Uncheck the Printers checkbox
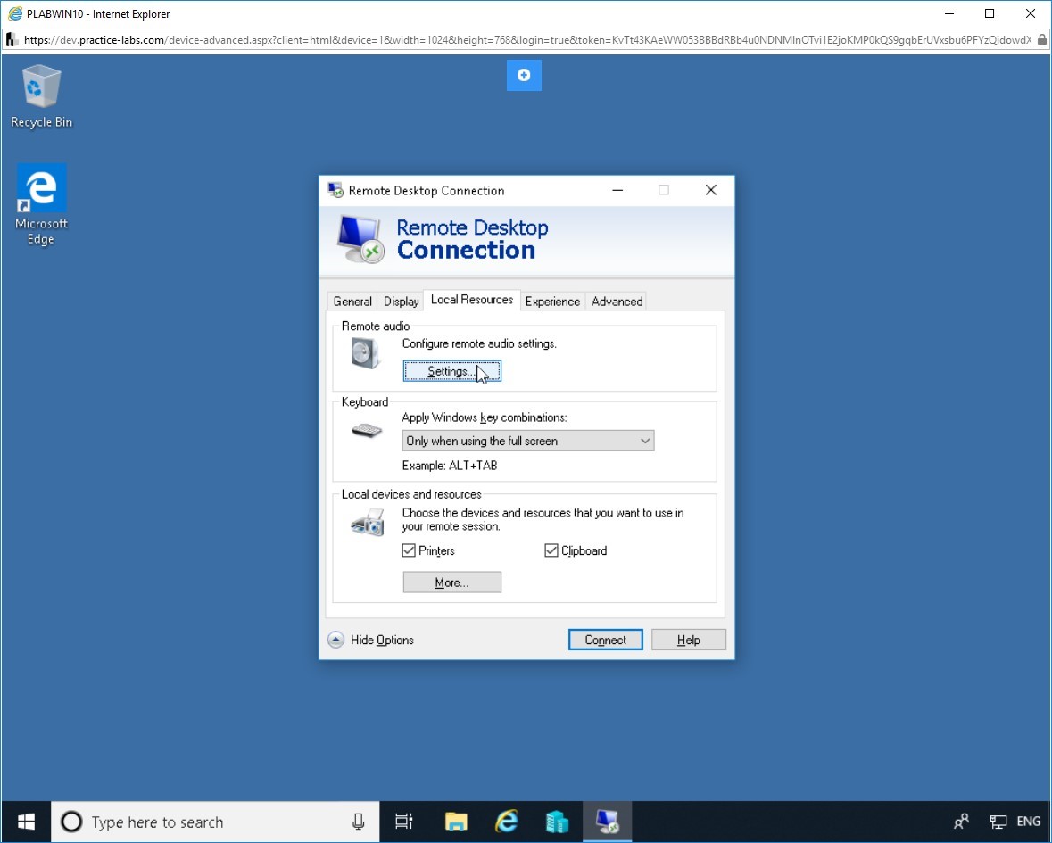Image resolution: width=1052 pixels, height=843 pixels. coord(409,550)
